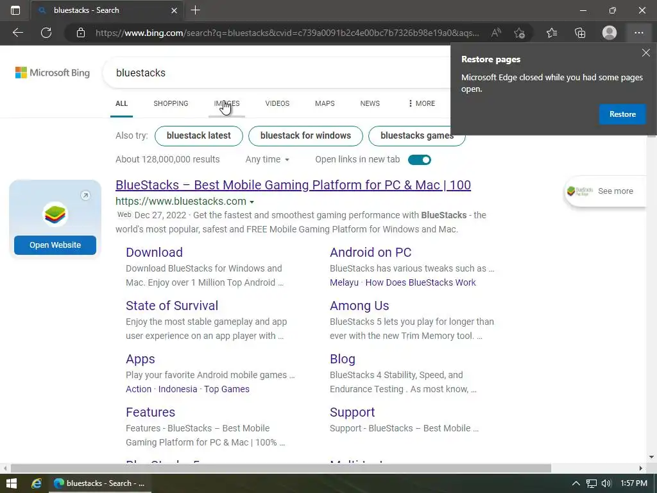
Task: Select the ALL results tab
Action: click(121, 103)
